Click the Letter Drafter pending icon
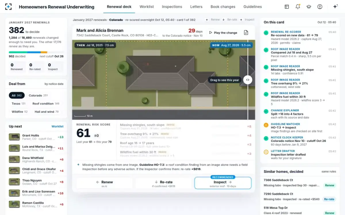 266,152
